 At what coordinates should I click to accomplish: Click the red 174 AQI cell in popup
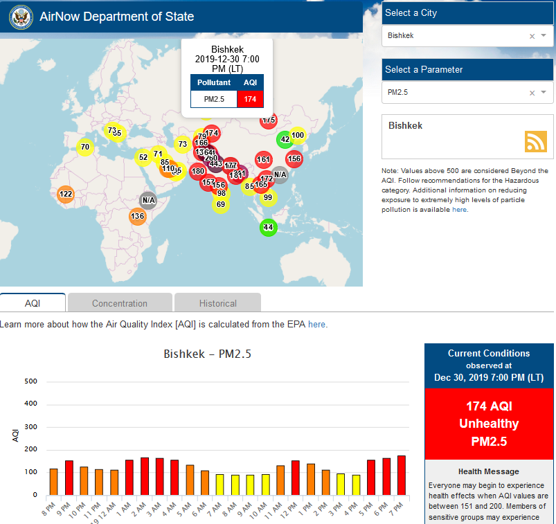click(x=250, y=100)
